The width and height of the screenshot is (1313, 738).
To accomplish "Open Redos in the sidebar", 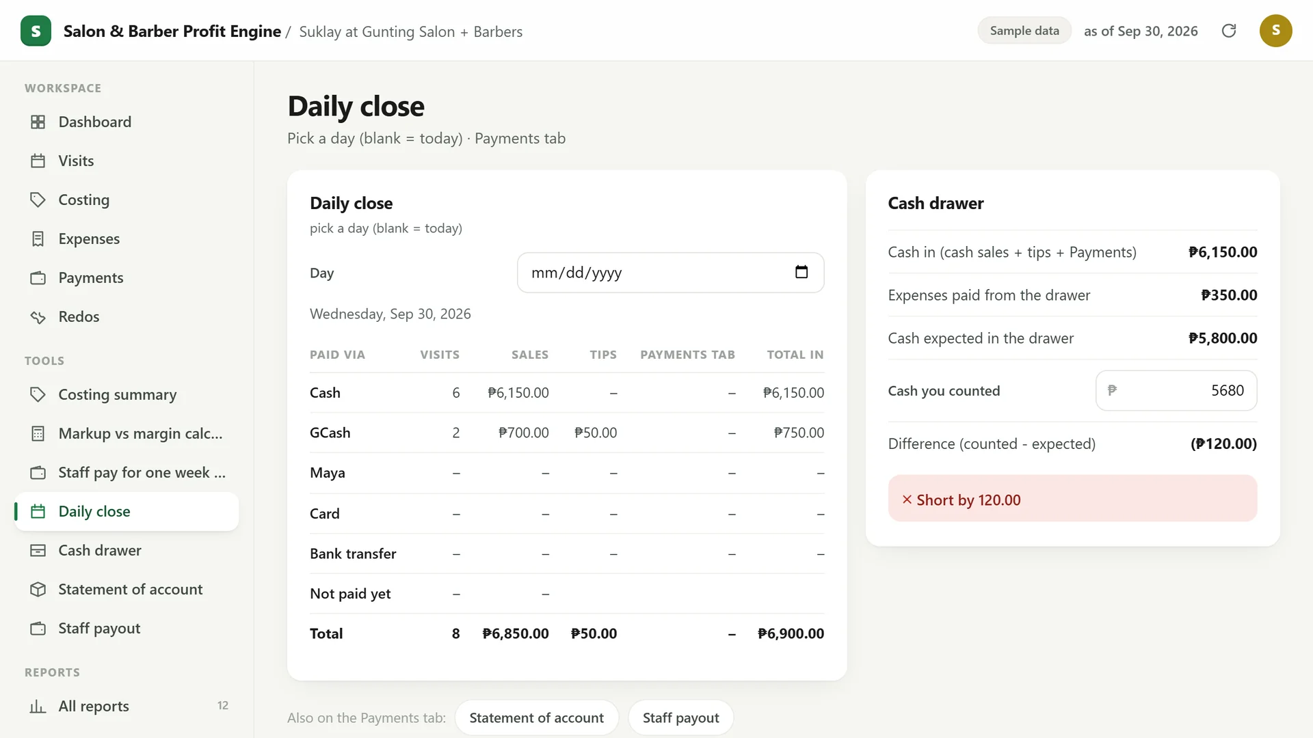I will coord(127,316).
